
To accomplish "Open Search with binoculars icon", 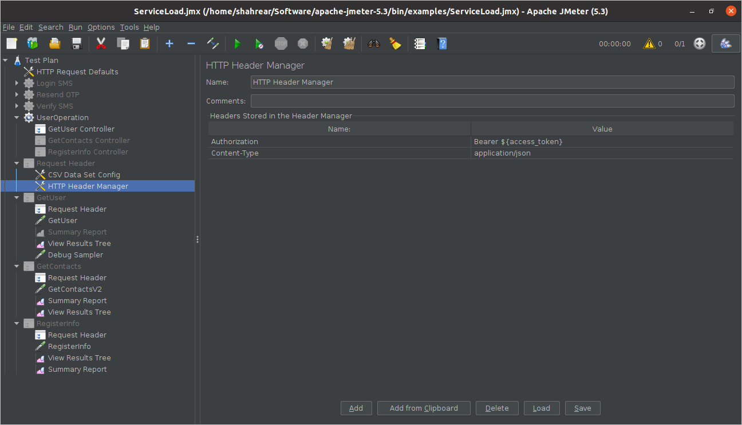I will click(x=374, y=43).
